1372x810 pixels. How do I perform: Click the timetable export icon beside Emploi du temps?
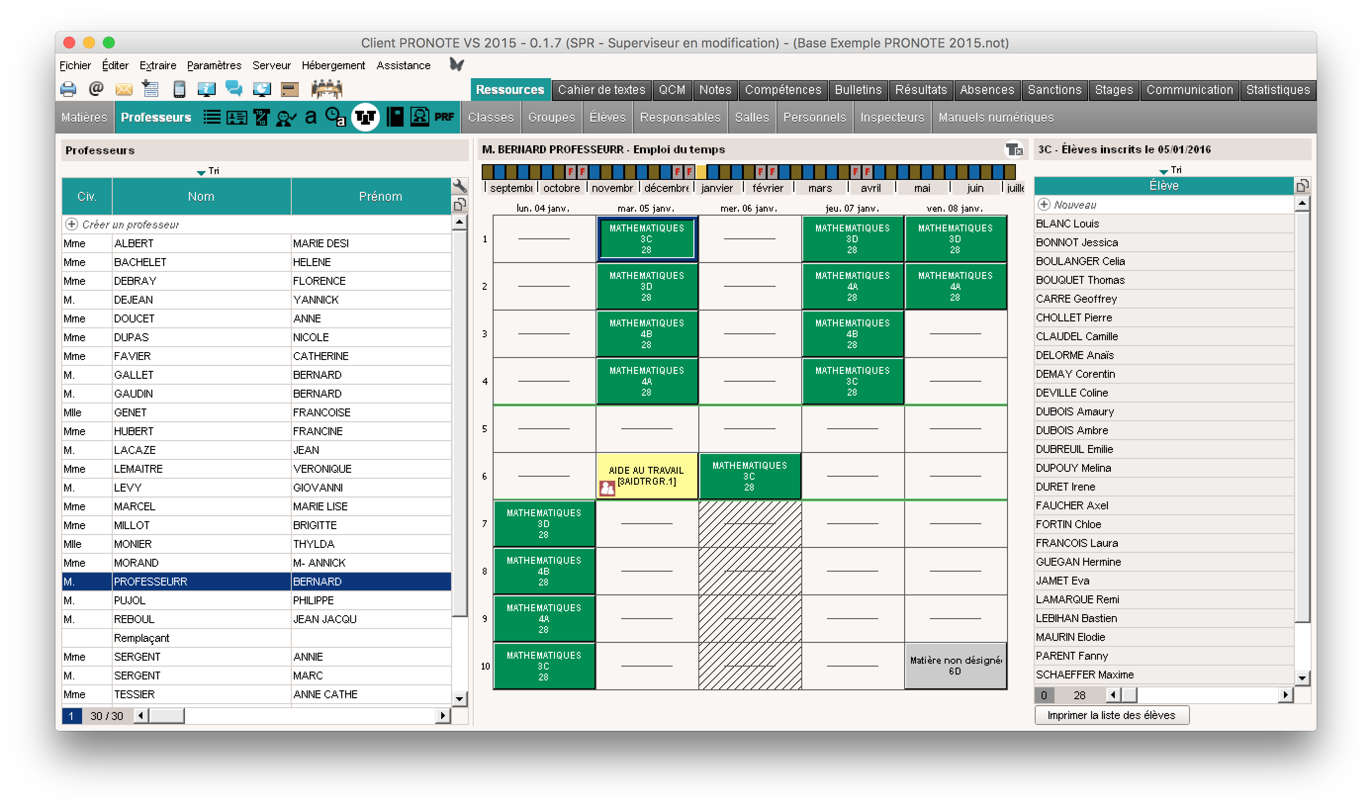click(1013, 149)
